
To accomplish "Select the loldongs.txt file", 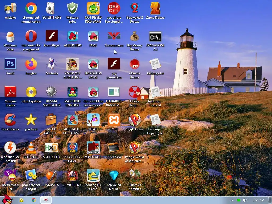I will coord(155,64).
